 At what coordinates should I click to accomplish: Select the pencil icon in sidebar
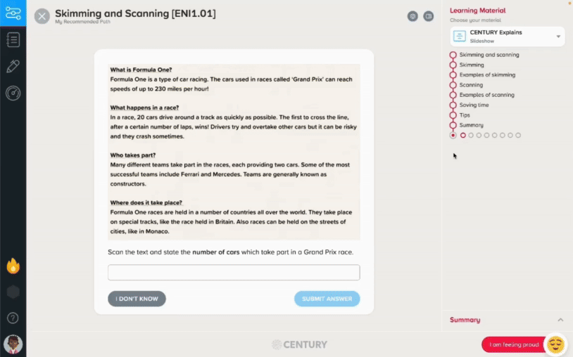click(x=13, y=66)
